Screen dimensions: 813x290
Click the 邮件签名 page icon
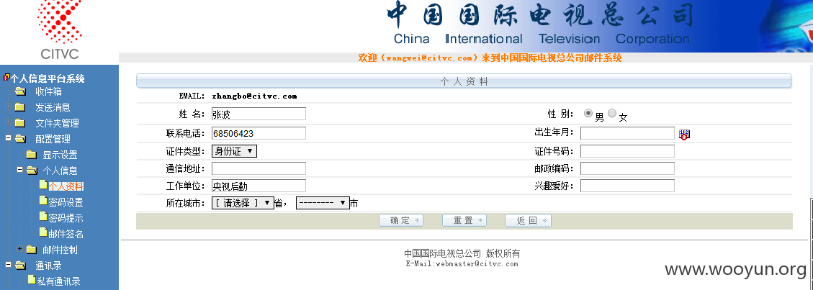point(43,233)
